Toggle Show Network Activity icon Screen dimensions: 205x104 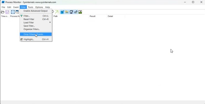pos(71,12)
